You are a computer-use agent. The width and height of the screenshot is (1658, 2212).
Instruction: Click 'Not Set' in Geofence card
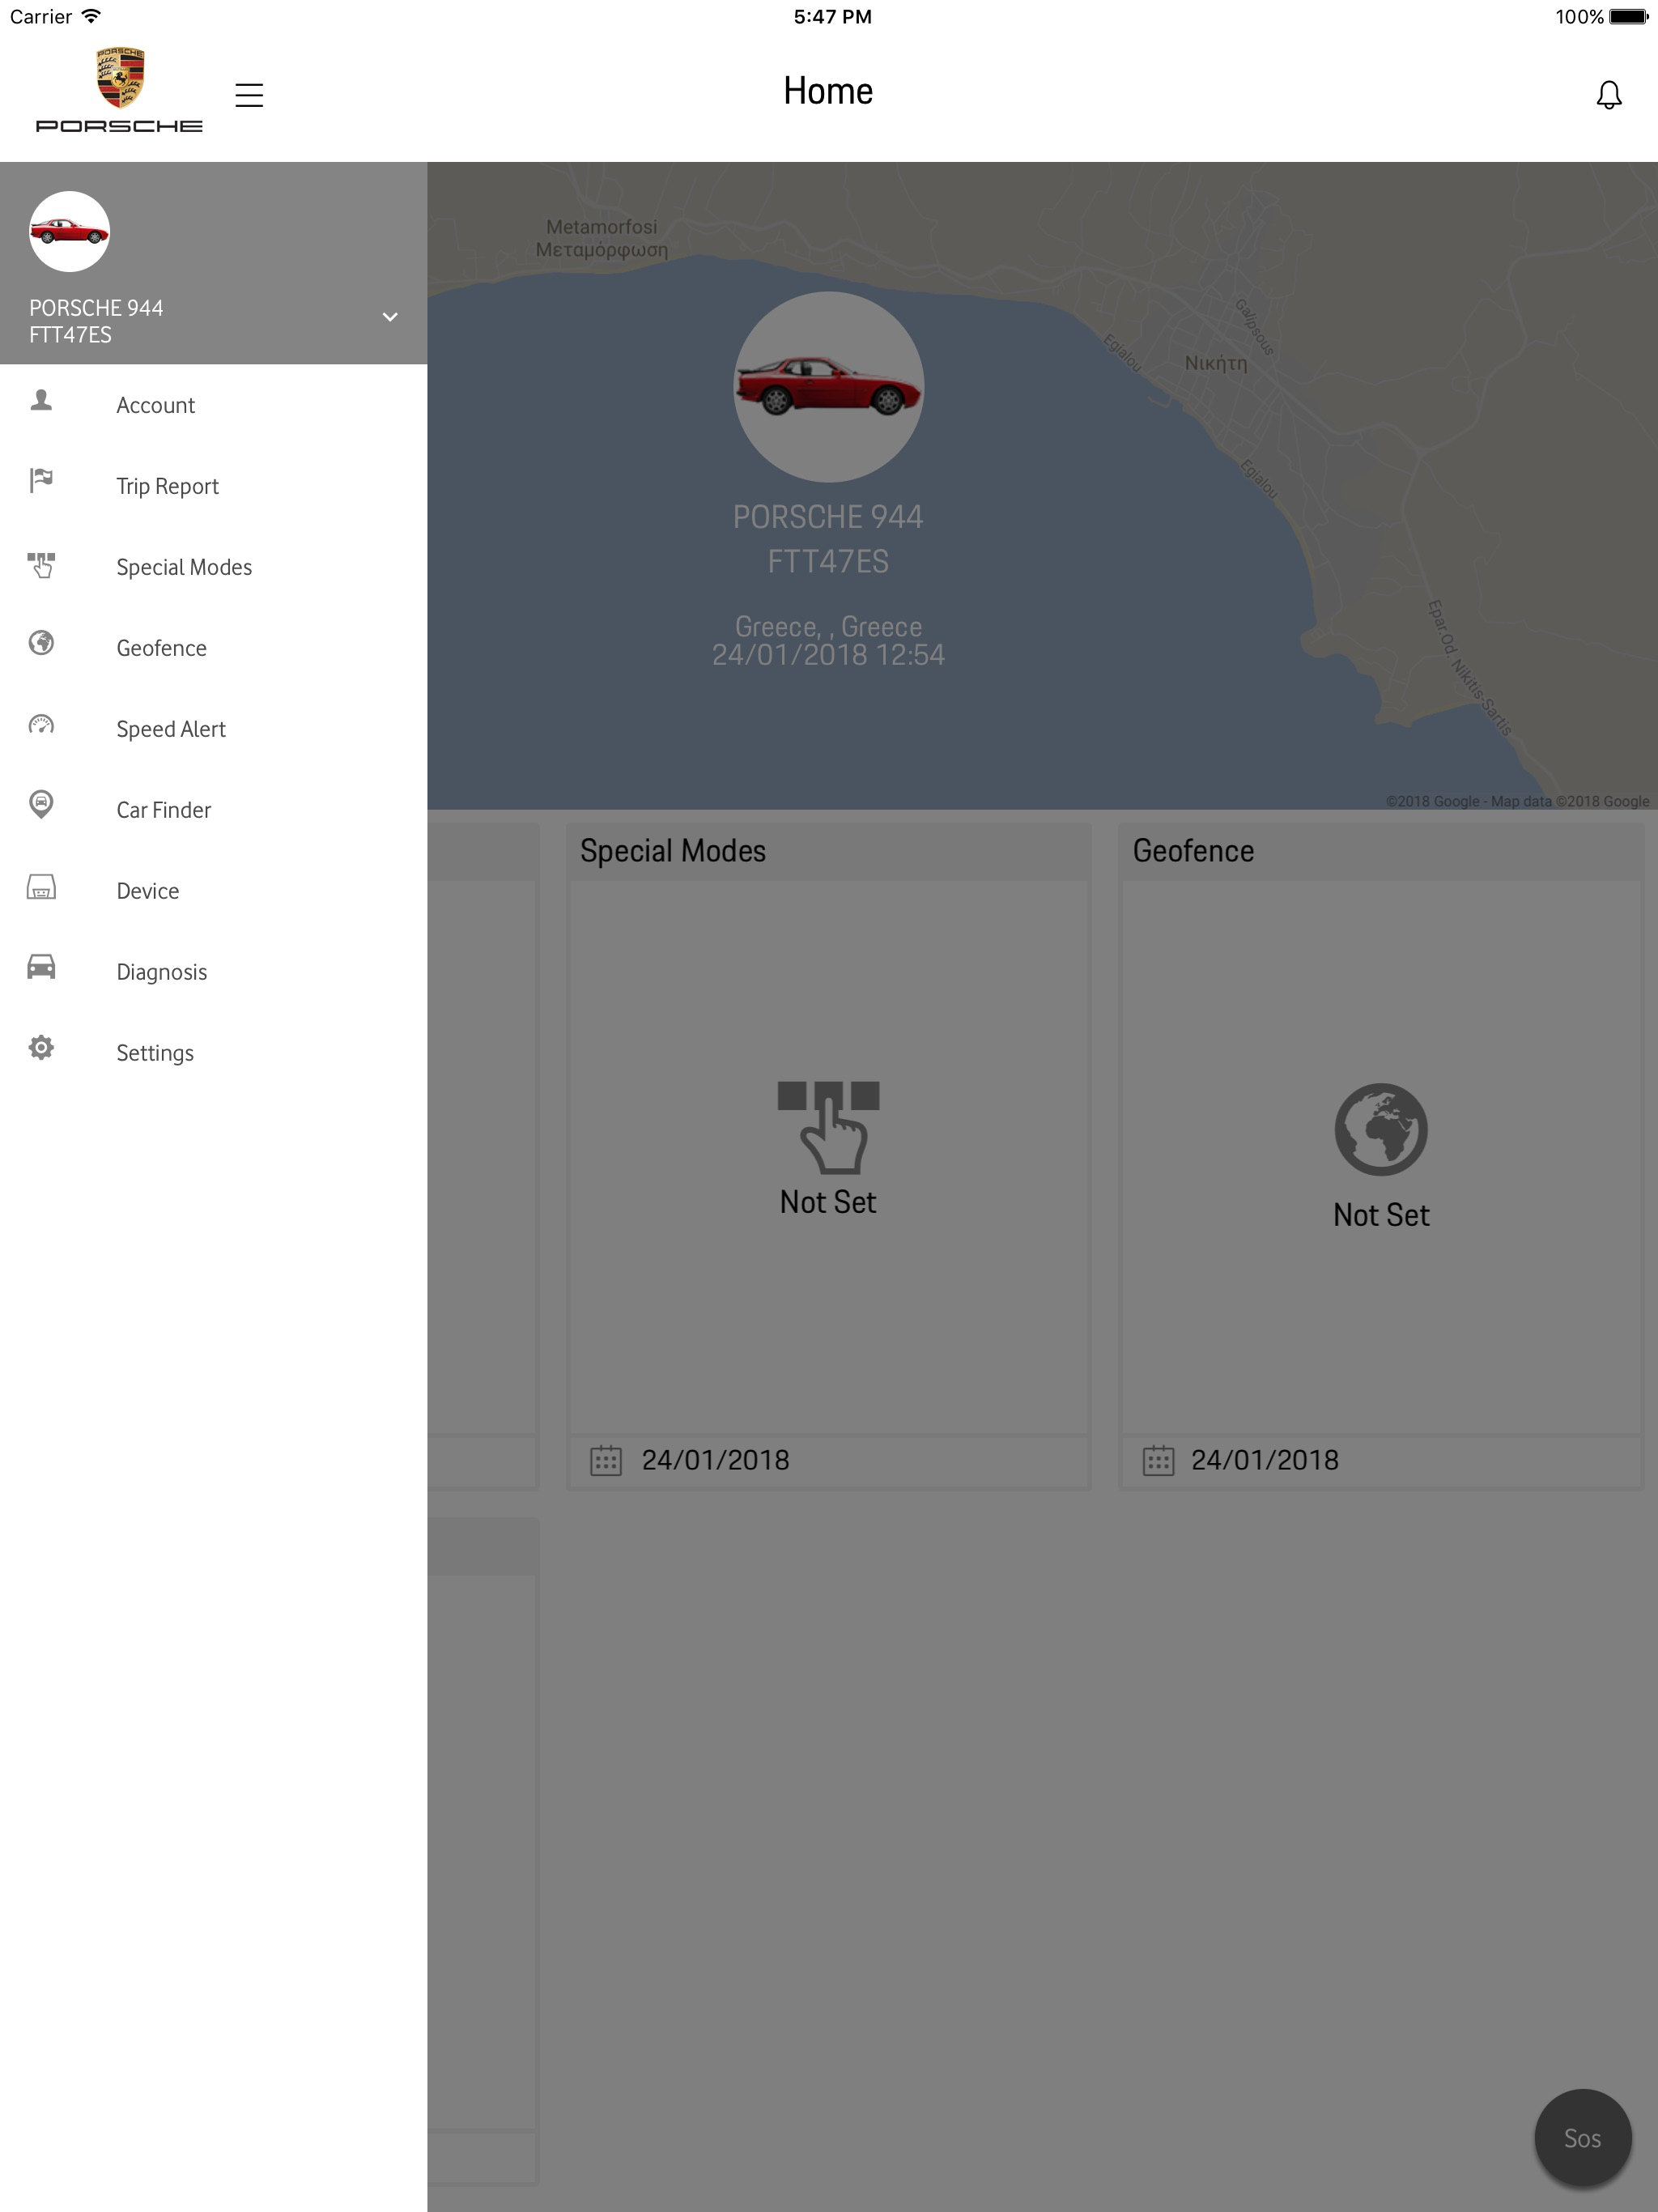point(1381,1215)
